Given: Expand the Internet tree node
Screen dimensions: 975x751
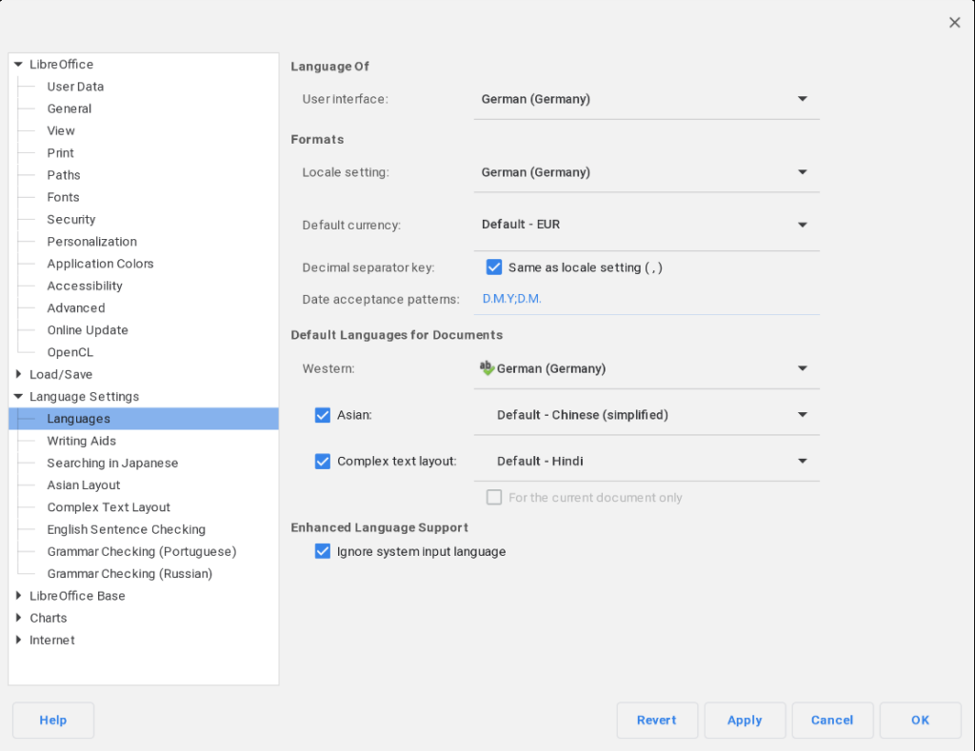Looking at the screenshot, I should click(x=18, y=640).
